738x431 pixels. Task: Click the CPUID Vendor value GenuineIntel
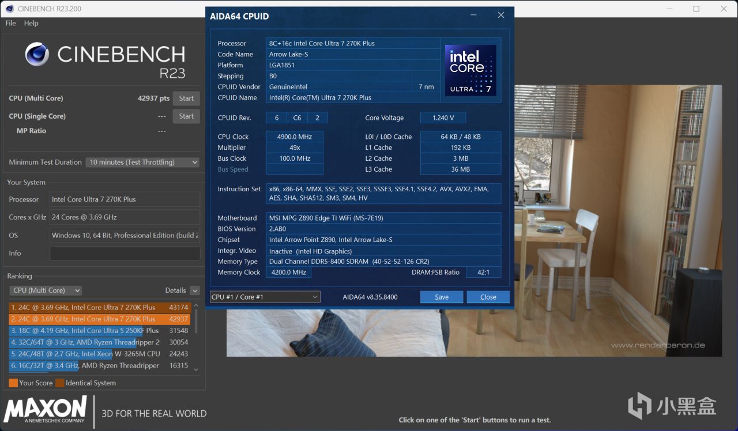pos(339,87)
